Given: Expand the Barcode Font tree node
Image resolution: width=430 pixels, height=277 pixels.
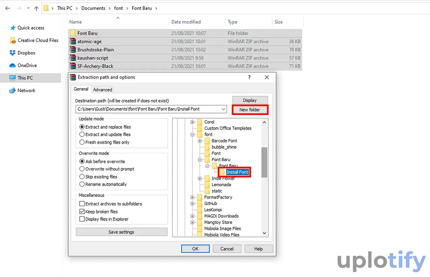Looking at the screenshot, I should click(200, 141).
